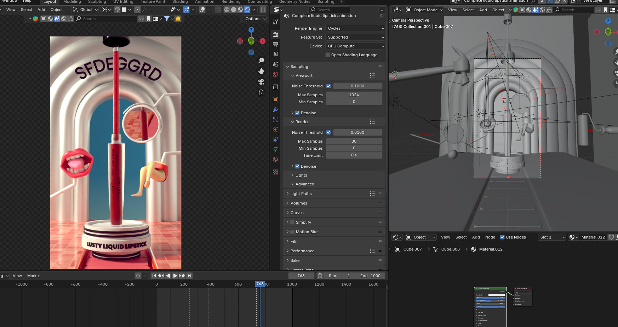This screenshot has height=327, width=618.
Task: Select the Render properties tab icon
Action: click(x=275, y=35)
